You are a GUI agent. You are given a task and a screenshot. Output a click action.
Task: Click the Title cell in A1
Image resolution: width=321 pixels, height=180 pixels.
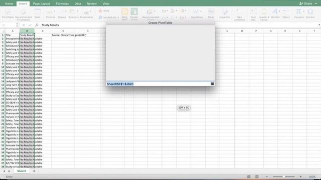13,35
